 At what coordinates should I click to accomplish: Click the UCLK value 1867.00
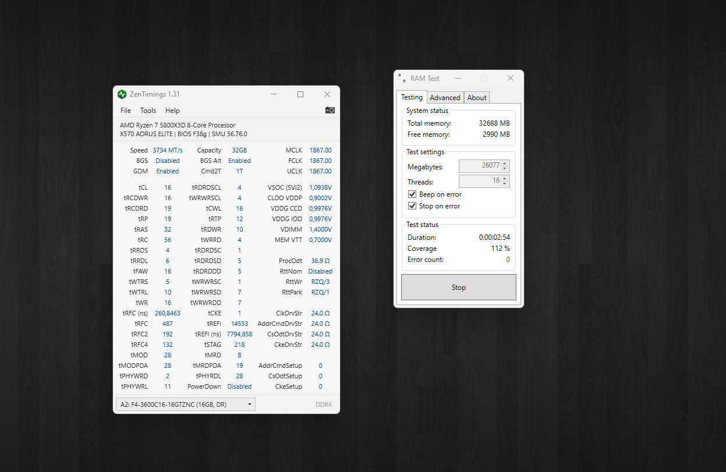point(321,171)
